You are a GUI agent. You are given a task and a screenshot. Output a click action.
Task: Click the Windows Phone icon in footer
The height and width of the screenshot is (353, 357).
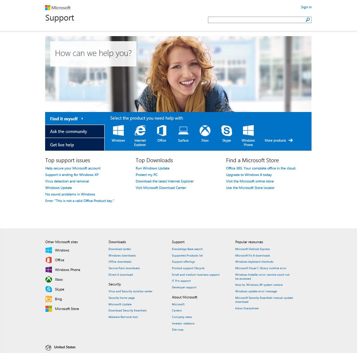point(49,270)
